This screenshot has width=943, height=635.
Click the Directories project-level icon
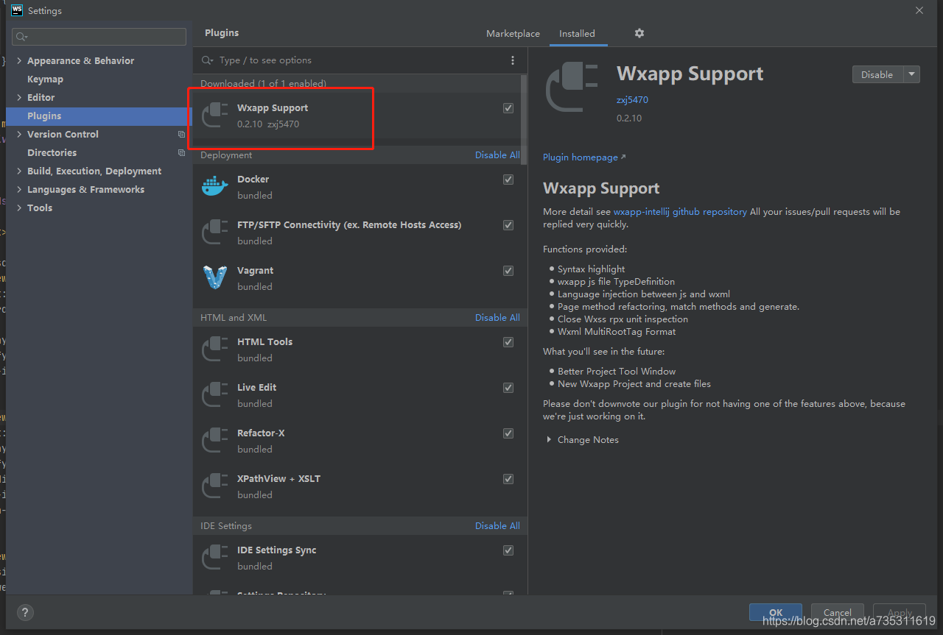[181, 153]
